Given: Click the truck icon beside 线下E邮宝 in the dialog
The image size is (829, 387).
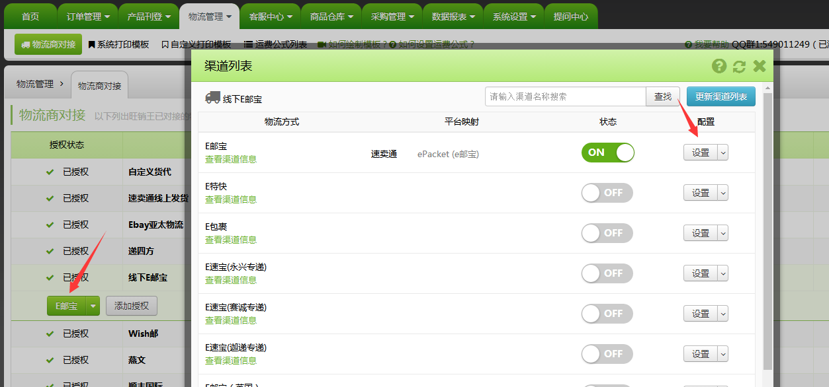Looking at the screenshot, I should [212, 97].
